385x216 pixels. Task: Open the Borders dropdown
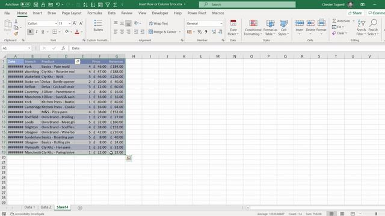59,32
